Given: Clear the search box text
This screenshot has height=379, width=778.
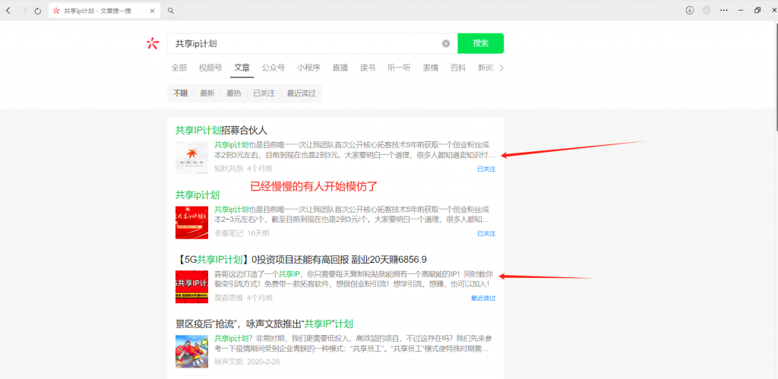Looking at the screenshot, I should tap(446, 43).
